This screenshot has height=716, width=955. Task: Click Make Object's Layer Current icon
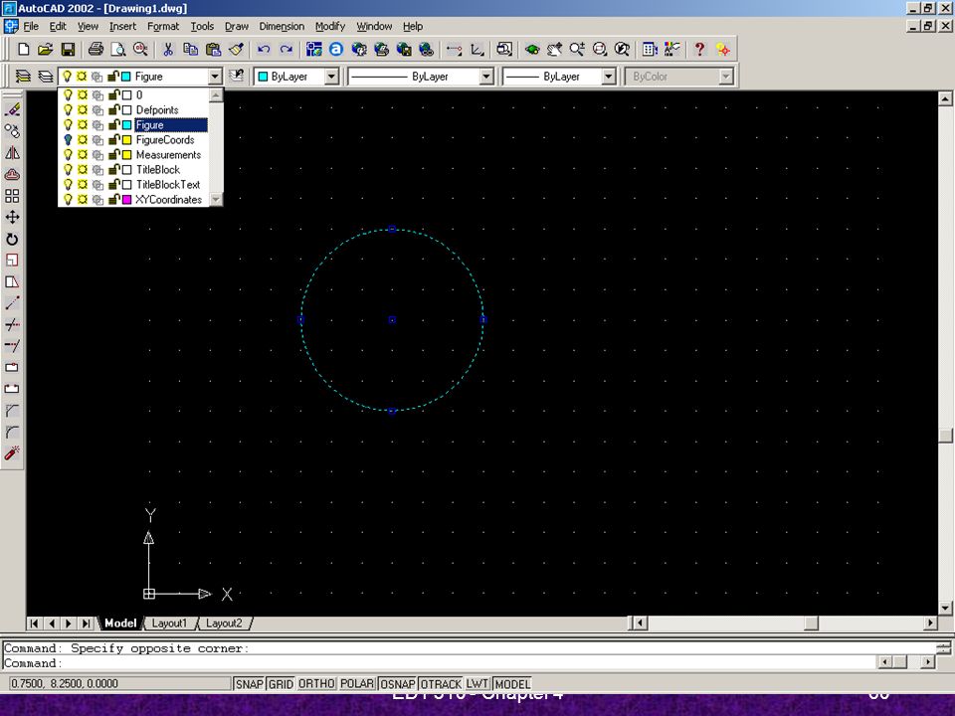click(236, 77)
